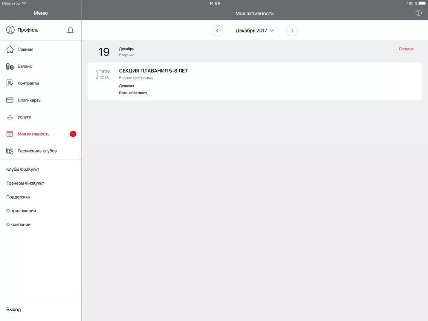Screen dimensions: 428x321
Task: Tap the Баланс coins icon
Action: coord(10,66)
